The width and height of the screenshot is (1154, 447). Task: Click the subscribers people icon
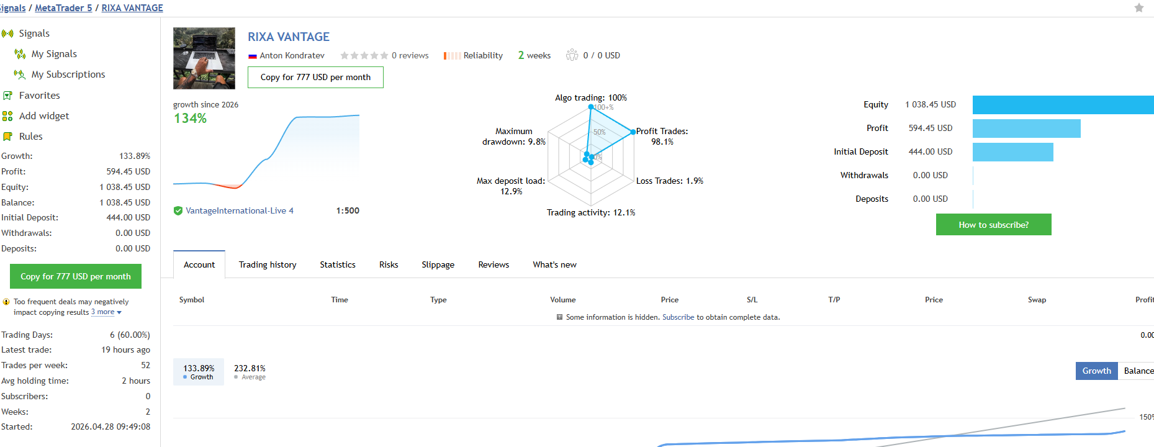click(572, 55)
